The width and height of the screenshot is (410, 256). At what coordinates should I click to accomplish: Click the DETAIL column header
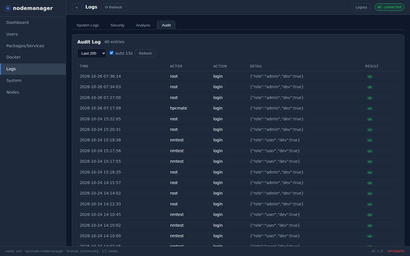click(x=256, y=67)
